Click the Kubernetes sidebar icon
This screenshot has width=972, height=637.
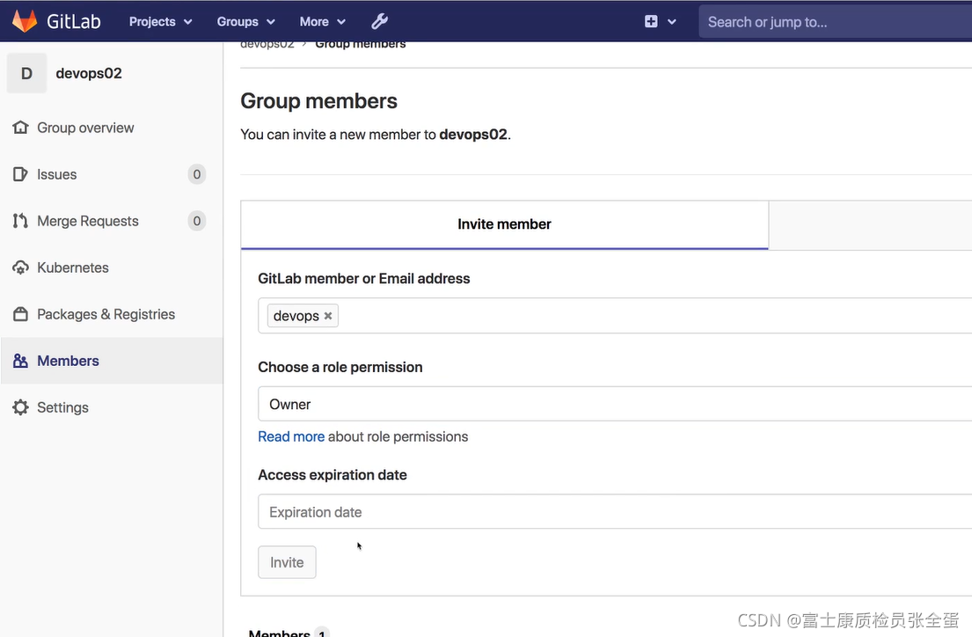click(x=18, y=267)
